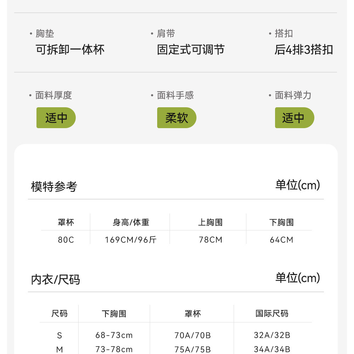Click the 模特参考 section heading
This screenshot has width=354, height=354.
tap(54, 187)
